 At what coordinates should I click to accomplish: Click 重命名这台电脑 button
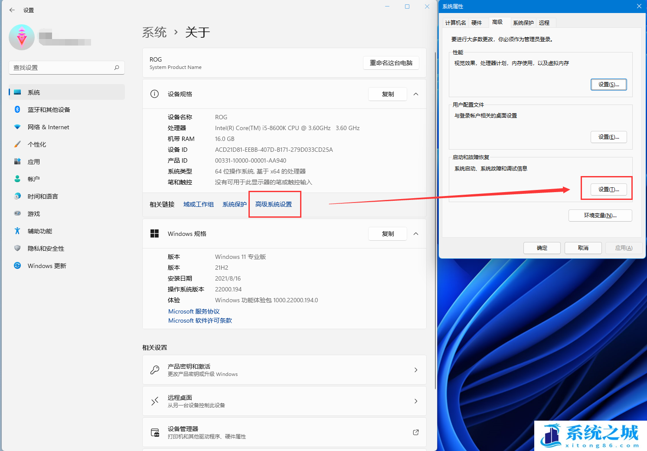pos(391,63)
